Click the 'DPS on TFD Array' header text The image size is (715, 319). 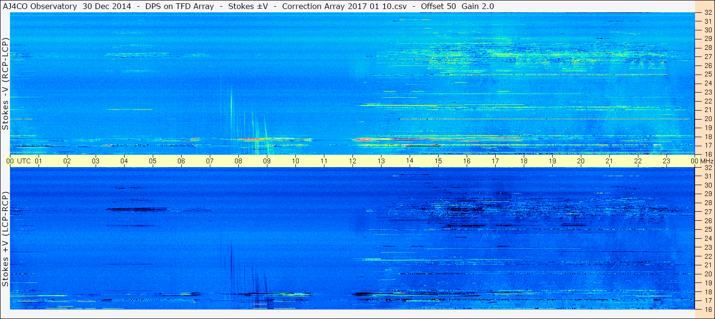click(180, 6)
